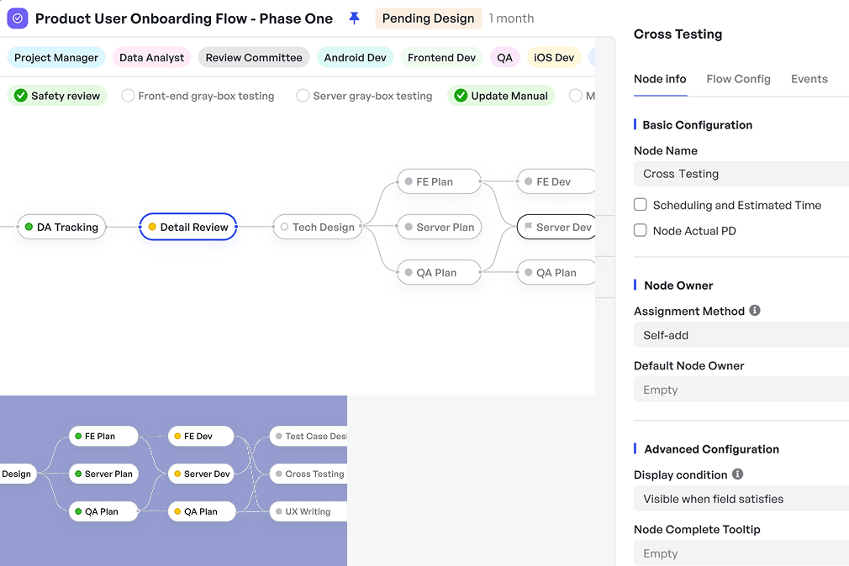Open the Default Node Owner dropdown

click(741, 390)
